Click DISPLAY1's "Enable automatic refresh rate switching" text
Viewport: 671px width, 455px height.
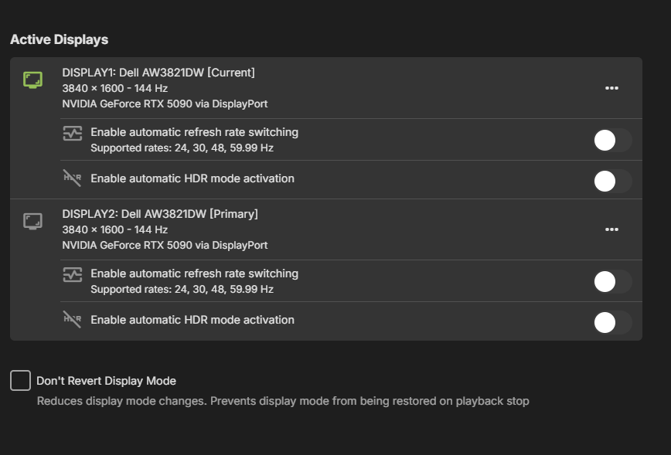(x=194, y=132)
